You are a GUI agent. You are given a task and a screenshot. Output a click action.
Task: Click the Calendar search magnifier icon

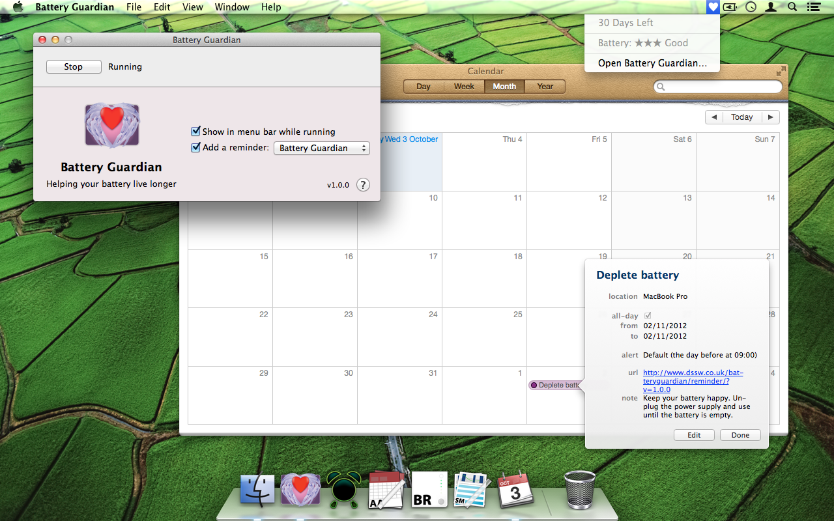[x=661, y=87]
